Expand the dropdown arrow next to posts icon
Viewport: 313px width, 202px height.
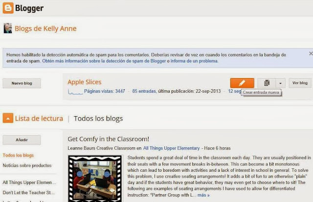coord(280,83)
